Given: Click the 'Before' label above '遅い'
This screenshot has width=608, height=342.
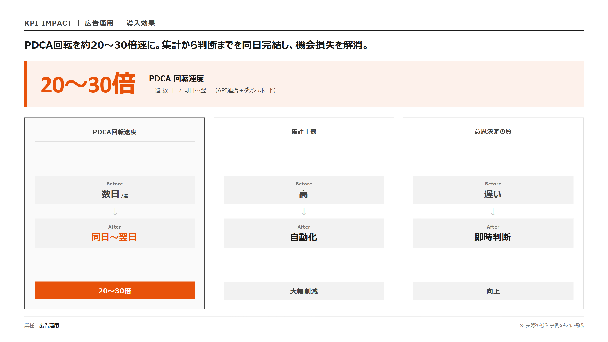Looking at the screenshot, I should pyautogui.click(x=493, y=184).
